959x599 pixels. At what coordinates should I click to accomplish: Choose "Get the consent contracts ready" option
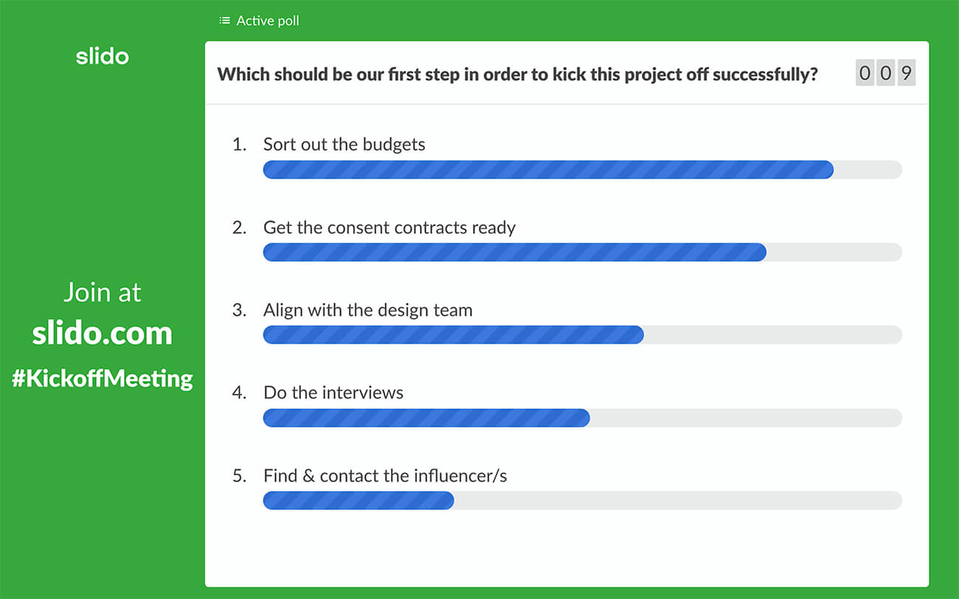click(x=389, y=227)
